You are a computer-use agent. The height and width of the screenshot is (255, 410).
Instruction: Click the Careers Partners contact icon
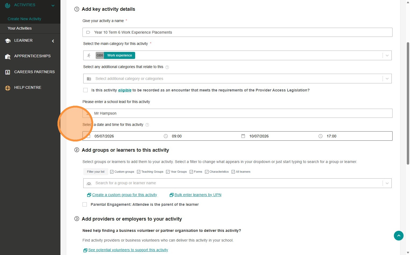coord(8,72)
